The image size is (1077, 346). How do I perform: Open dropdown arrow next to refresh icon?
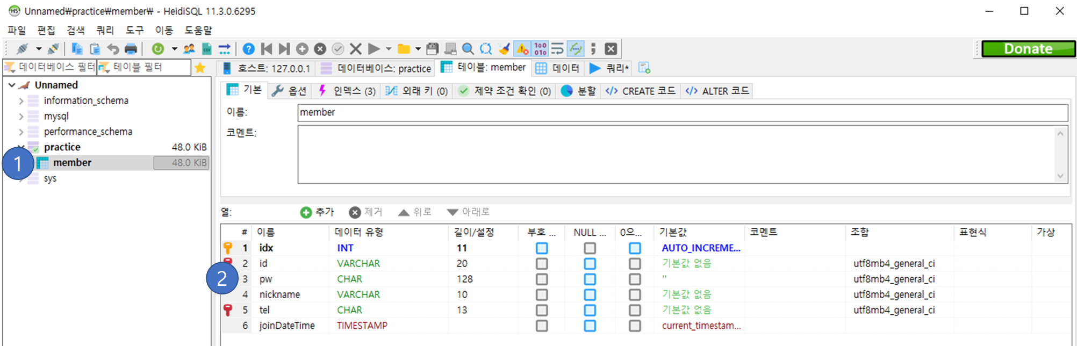[x=174, y=49]
